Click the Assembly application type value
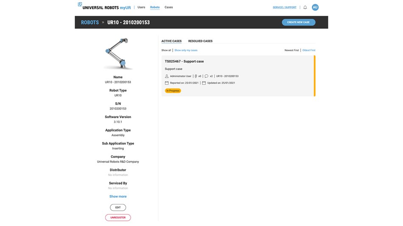Viewport: 403px width, 226px height. tap(118, 135)
